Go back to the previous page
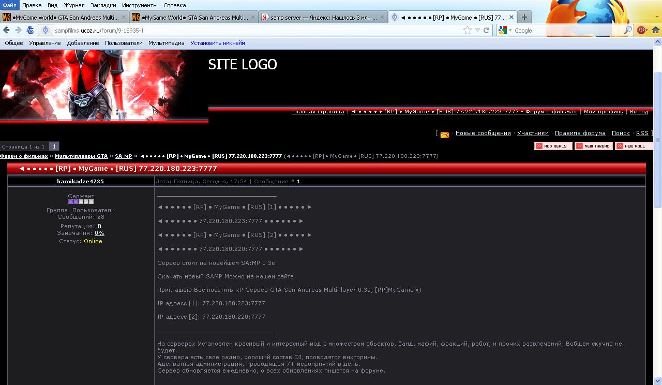The width and height of the screenshot is (662, 385). pos(7,31)
